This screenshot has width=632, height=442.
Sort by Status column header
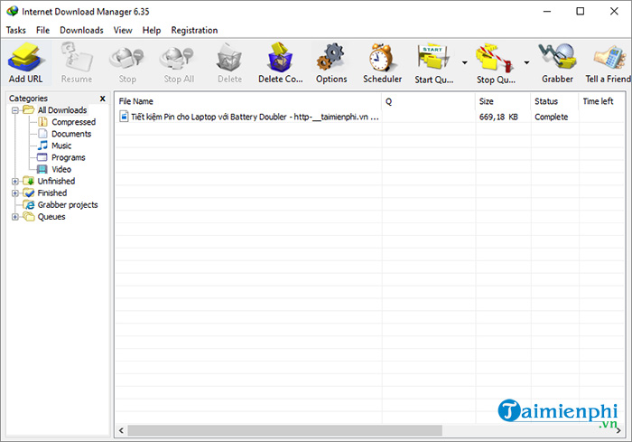click(554, 101)
